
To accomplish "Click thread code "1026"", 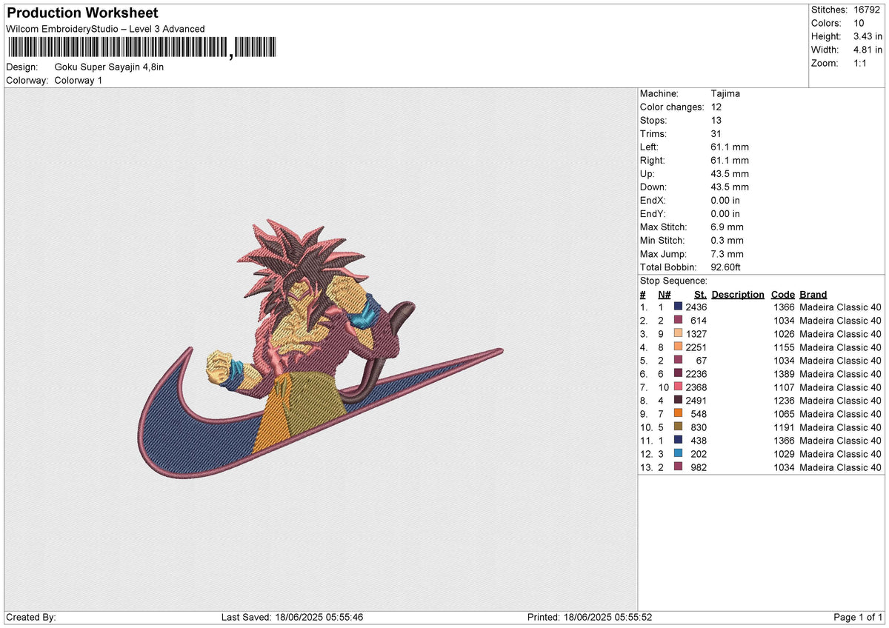I will click(x=784, y=333).
